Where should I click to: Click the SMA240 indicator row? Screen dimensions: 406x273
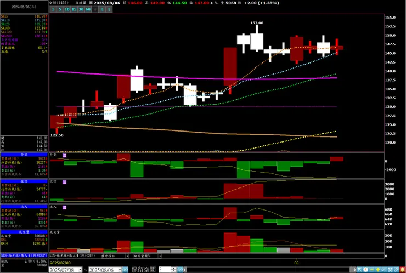pyautogui.click(x=24, y=36)
